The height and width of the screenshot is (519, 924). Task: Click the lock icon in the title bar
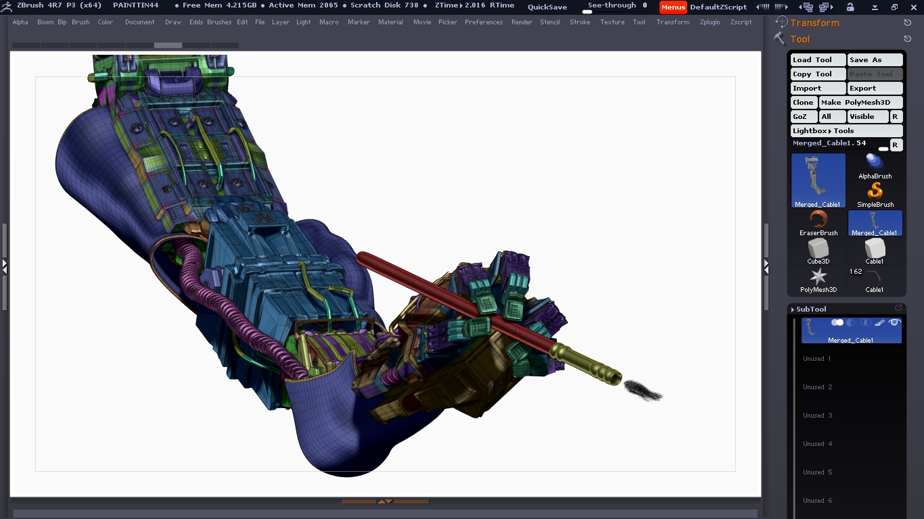(850, 7)
